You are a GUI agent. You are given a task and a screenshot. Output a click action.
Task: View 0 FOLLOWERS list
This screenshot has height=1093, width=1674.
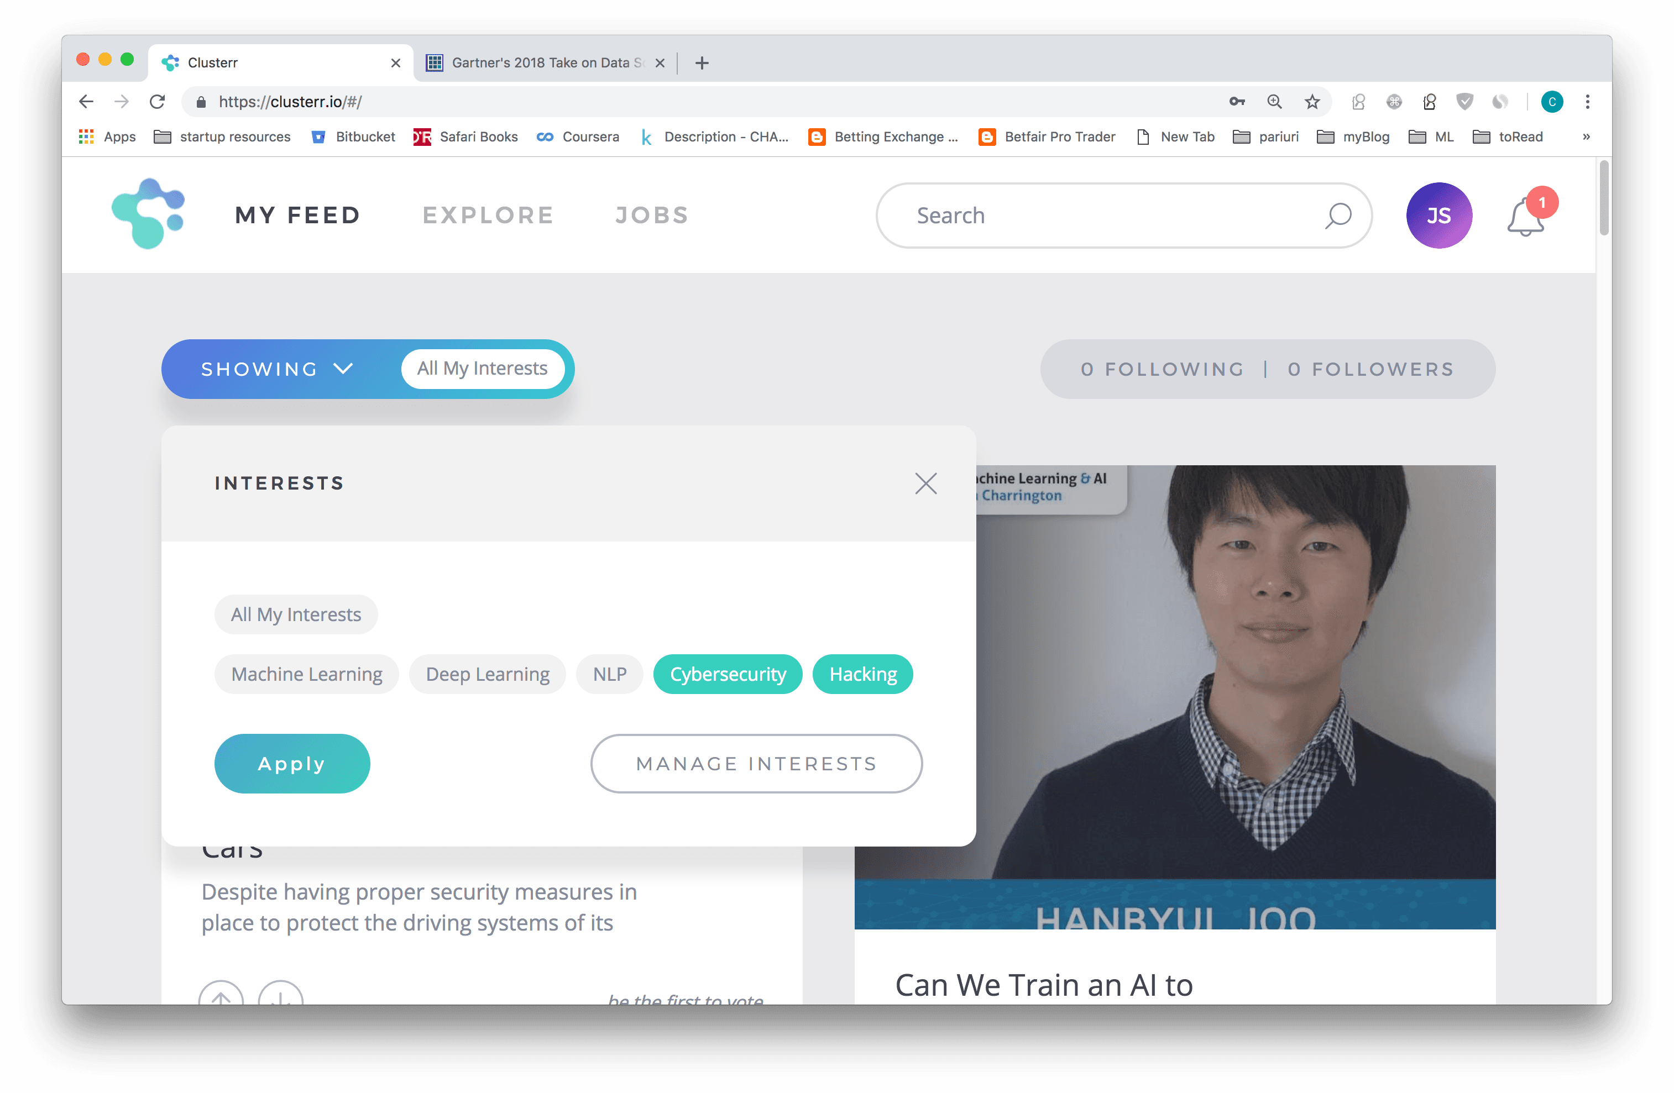(1370, 369)
